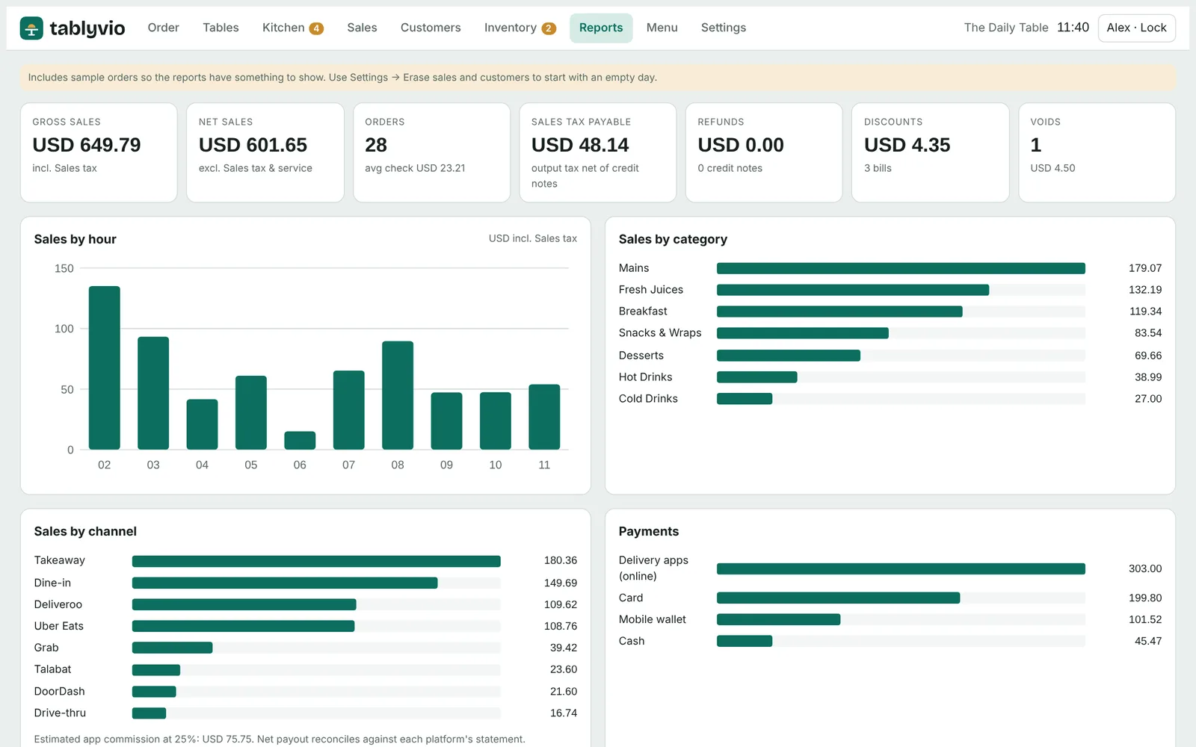The height and width of the screenshot is (747, 1196).
Task: Click the Mobile wallet payment label
Action: (653, 619)
